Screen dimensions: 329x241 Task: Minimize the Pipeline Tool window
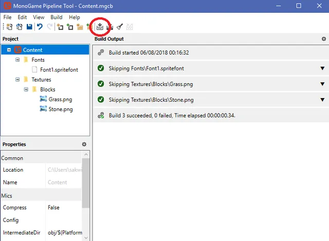[279, 6]
